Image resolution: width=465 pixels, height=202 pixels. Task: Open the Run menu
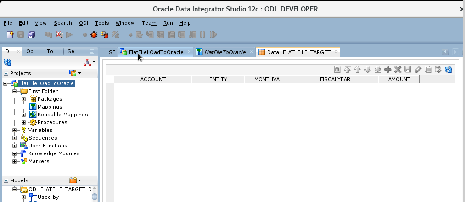click(x=168, y=23)
